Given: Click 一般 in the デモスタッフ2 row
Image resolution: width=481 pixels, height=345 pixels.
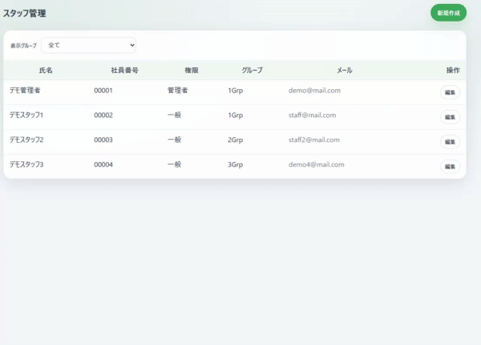Looking at the screenshot, I should pos(174,140).
